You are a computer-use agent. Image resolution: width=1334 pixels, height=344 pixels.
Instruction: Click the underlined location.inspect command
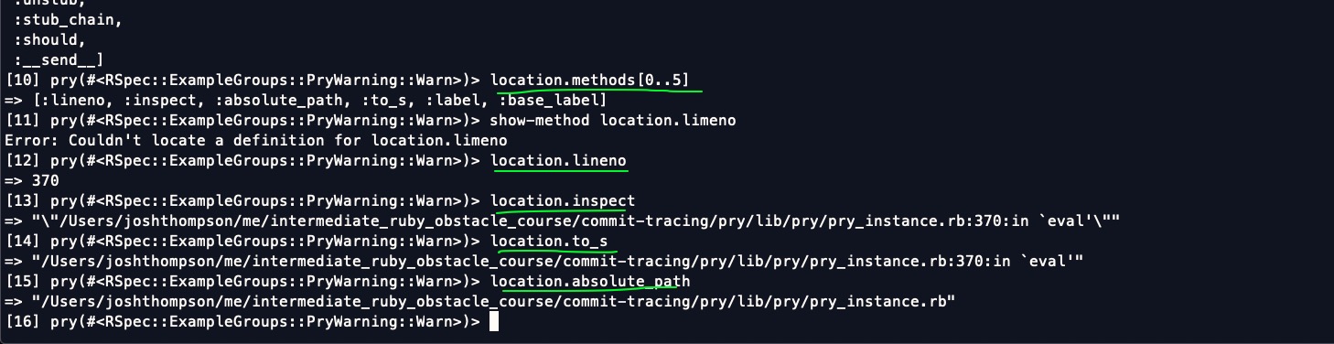tap(563, 200)
